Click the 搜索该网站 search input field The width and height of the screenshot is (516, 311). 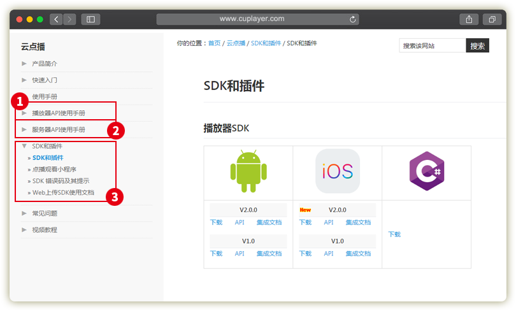pyautogui.click(x=433, y=46)
